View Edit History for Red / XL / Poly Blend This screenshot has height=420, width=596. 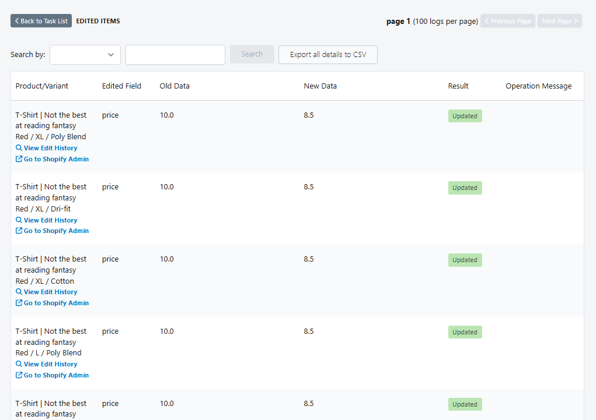[x=46, y=148]
